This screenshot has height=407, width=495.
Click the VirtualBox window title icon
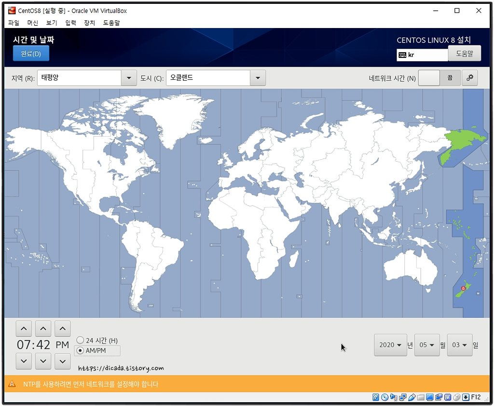12,11
